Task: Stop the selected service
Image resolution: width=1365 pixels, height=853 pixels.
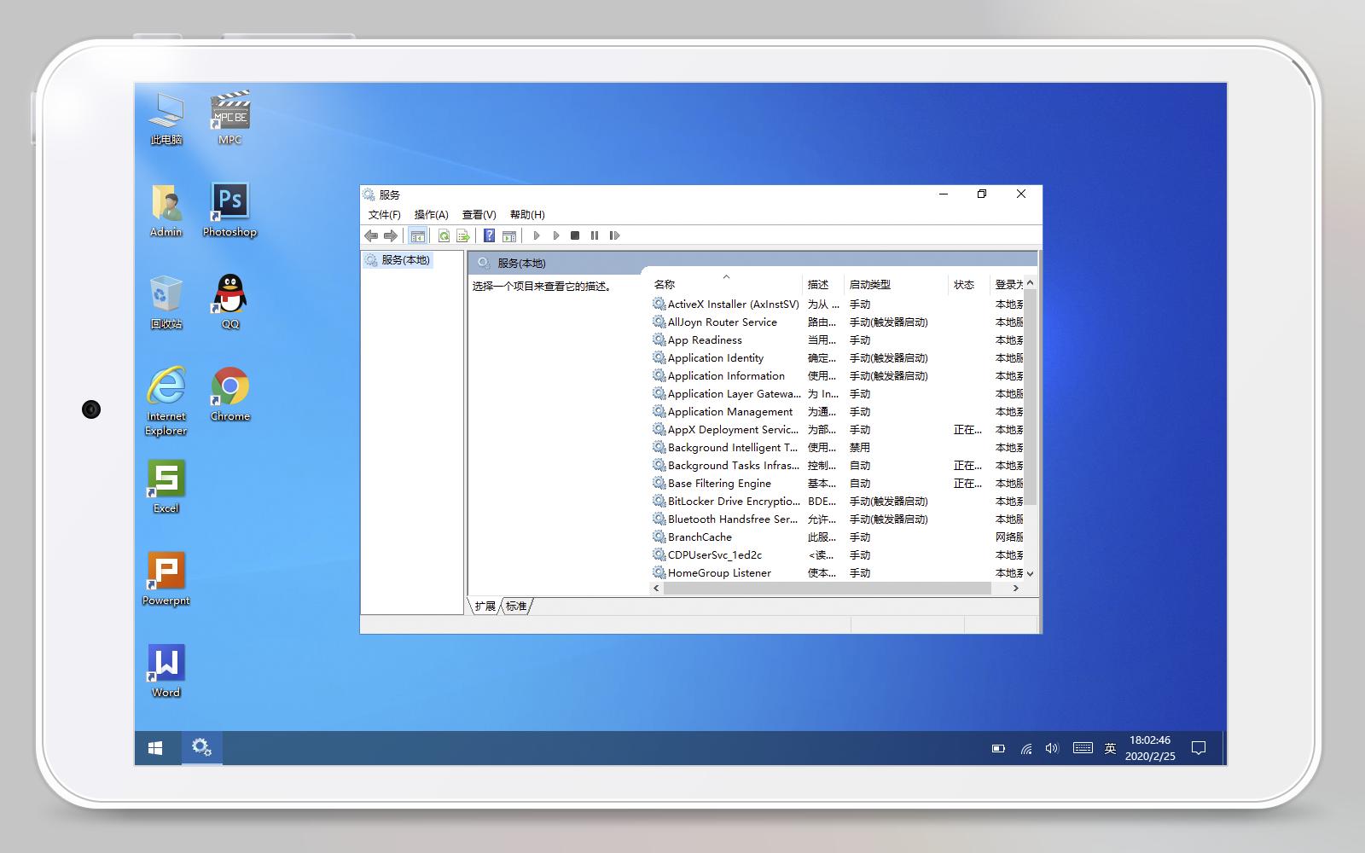Action: [576, 235]
